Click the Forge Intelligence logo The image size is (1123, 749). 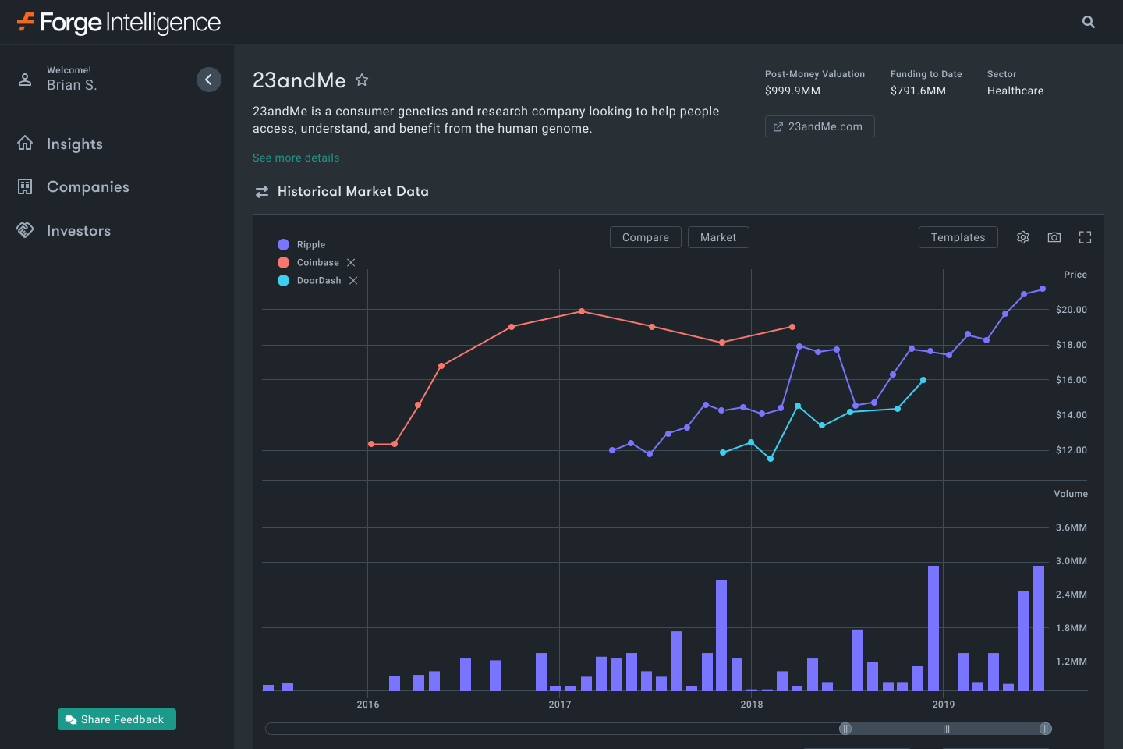(119, 23)
